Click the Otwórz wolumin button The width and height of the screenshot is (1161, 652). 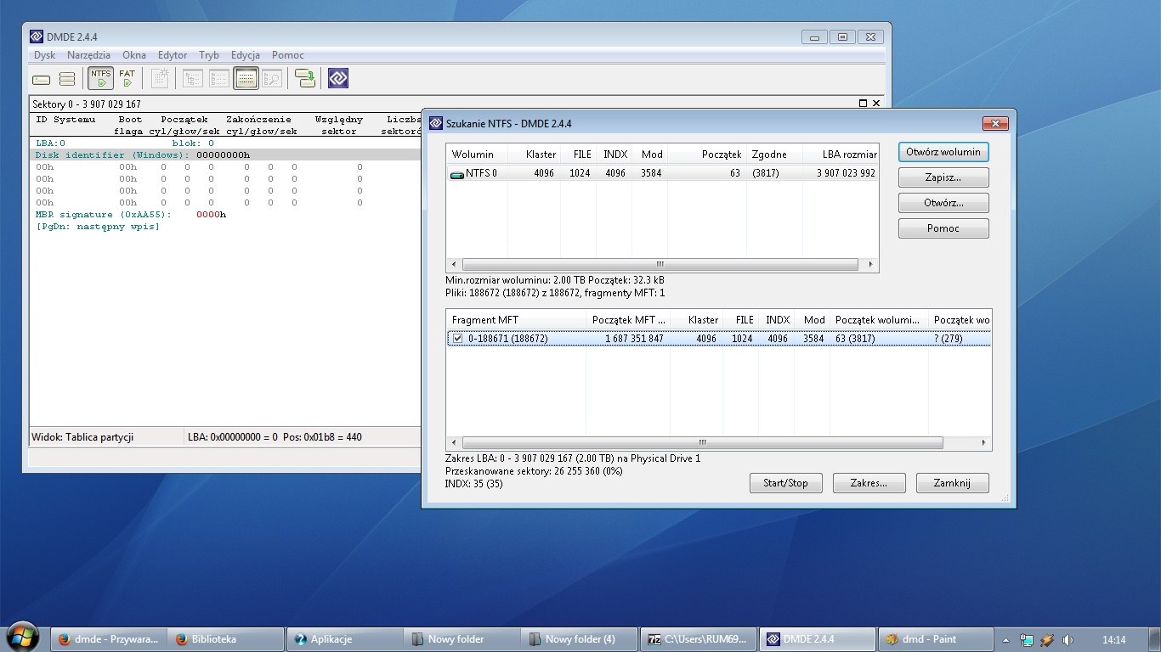(x=943, y=152)
